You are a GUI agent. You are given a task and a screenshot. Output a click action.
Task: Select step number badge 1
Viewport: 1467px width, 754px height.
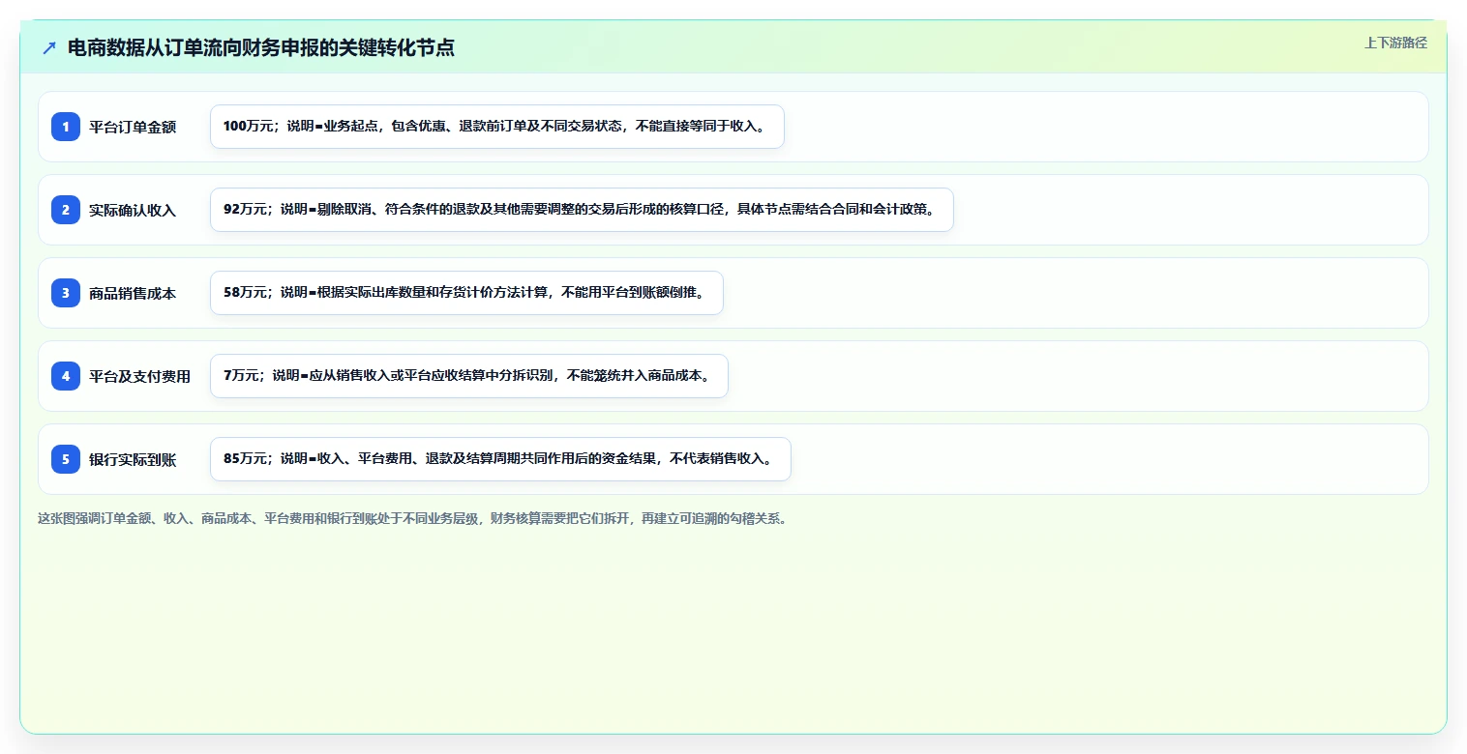(x=66, y=127)
